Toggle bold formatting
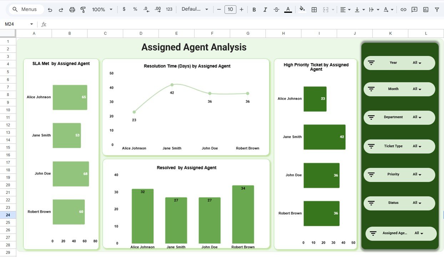Image resolution: width=444 pixels, height=257 pixels. 254,9
